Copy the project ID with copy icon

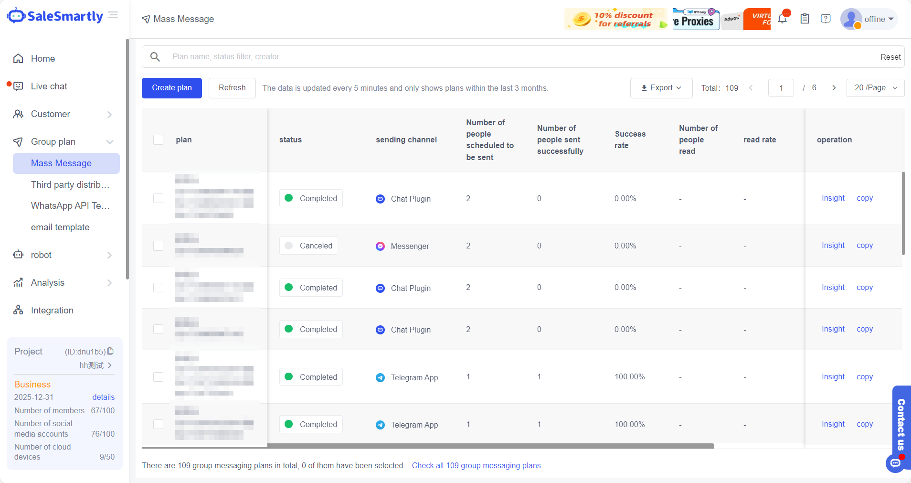click(x=111, y=351)
